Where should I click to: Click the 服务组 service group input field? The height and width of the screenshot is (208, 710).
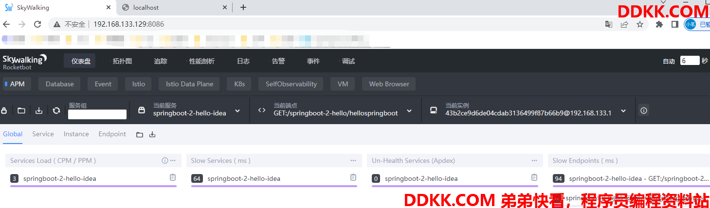point(97,114)
